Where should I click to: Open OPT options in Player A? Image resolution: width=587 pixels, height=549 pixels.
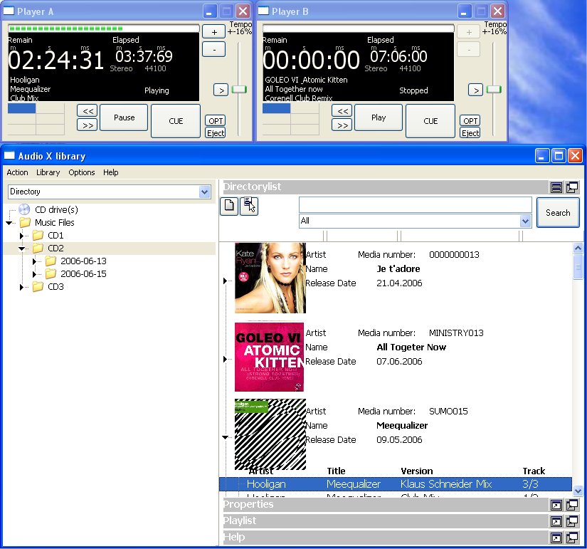tap(216, 120)
